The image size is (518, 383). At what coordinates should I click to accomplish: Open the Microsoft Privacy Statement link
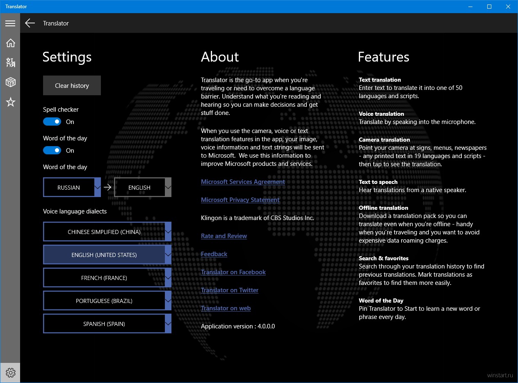240,200
